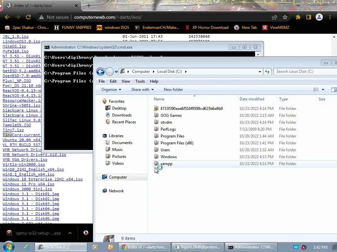Click the clock showing 1:42 PM

click(x=320, y=247)
